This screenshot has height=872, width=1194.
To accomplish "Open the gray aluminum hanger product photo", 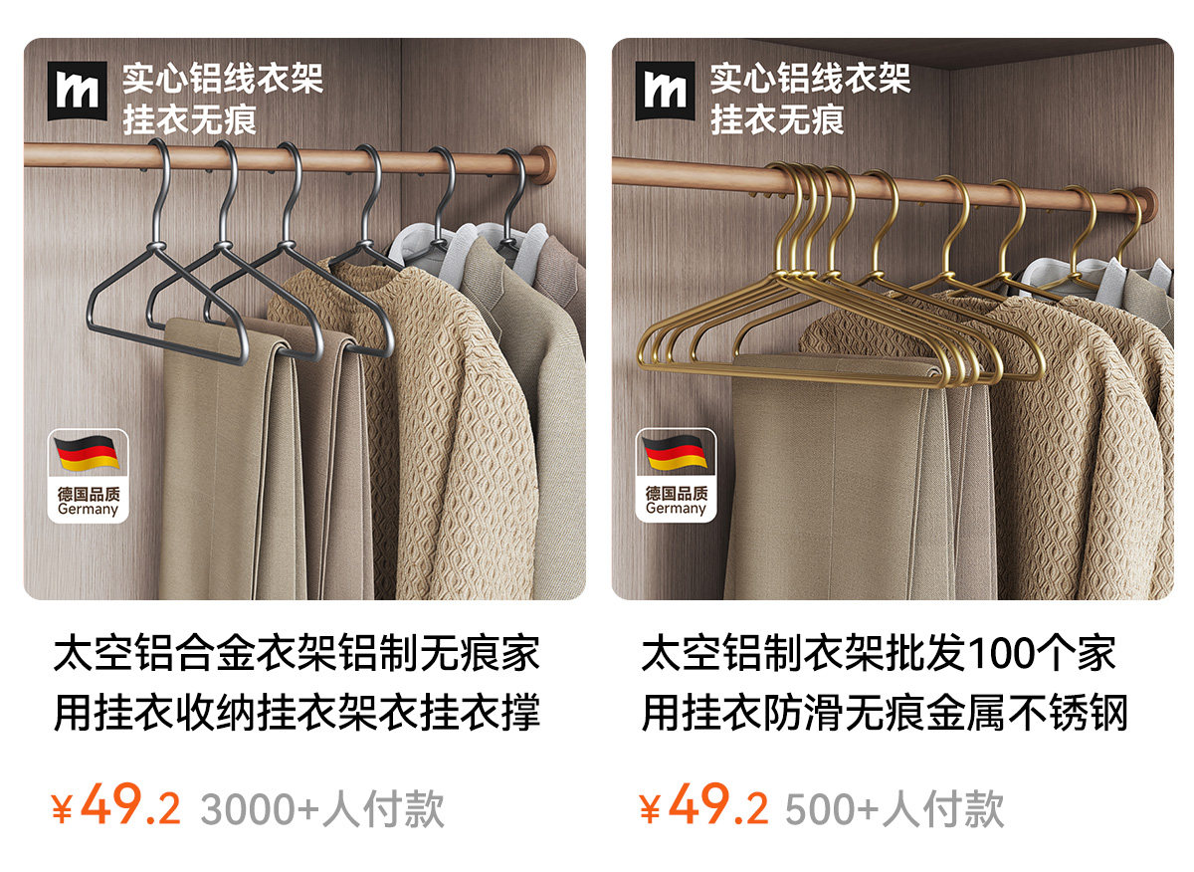I will 304,319.
